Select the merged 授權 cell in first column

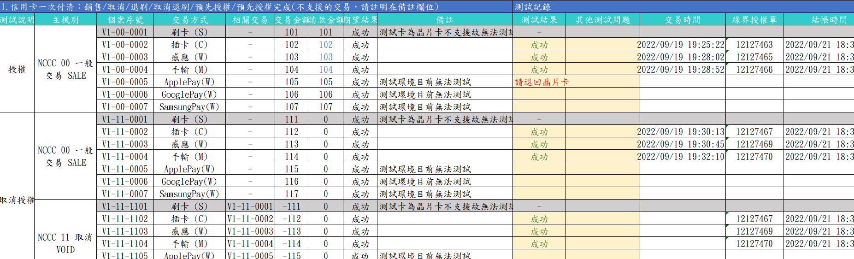17,69
